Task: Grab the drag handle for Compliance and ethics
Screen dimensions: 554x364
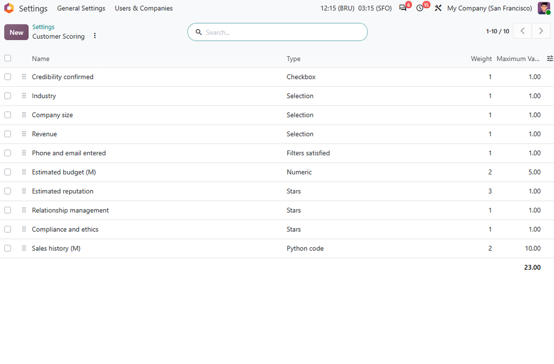Action: tap(24, 229)
